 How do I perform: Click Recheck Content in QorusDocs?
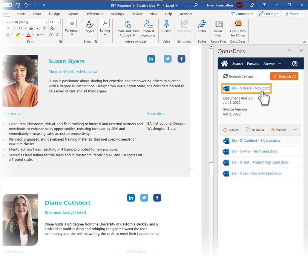point(238,76)
